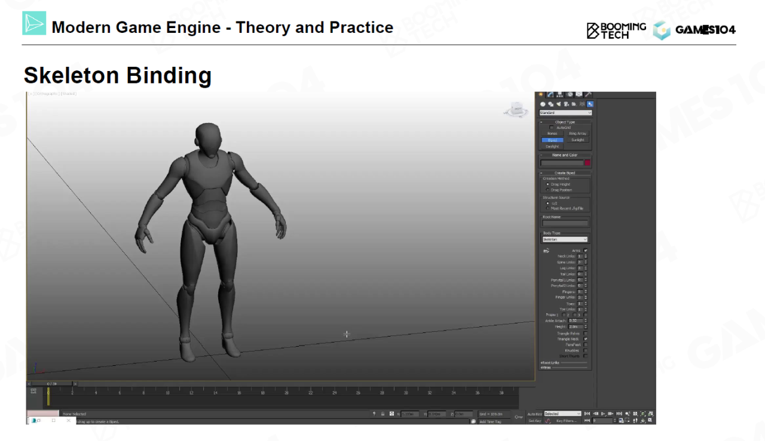Open the Utilities panel hammer tab
This screenshot has width=765, height=441.
(x=589, y=94)
